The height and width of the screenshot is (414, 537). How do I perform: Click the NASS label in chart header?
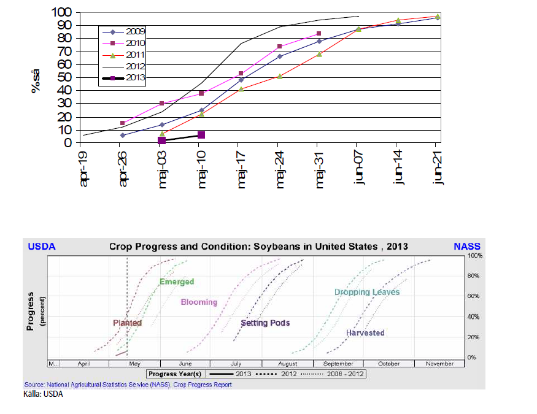[x=466, y=247]
